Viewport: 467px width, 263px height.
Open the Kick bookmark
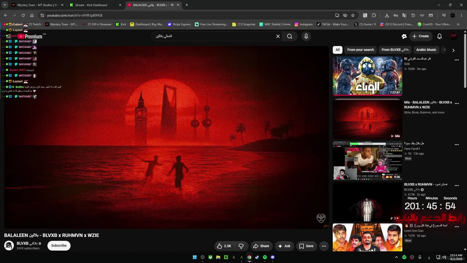pyautogui.click(x=121, y=24)
